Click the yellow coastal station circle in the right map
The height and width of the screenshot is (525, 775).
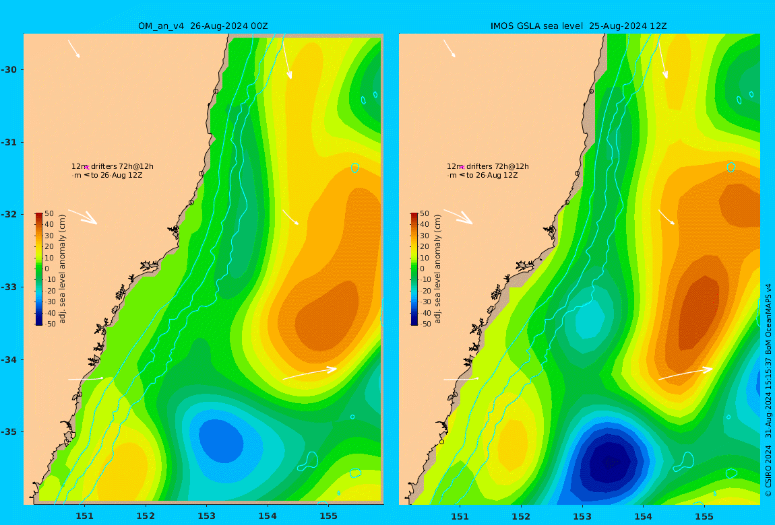442,442
